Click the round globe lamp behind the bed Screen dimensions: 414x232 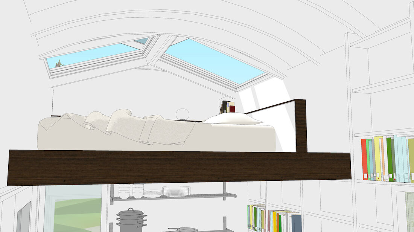point(183,114)
